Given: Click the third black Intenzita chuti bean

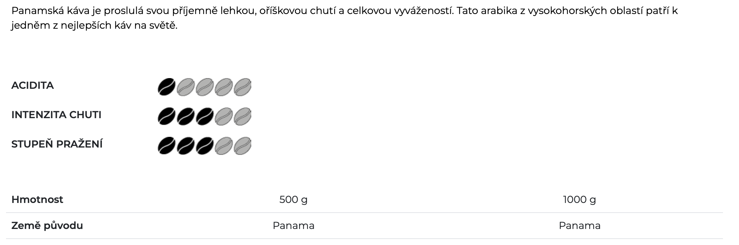Looking at the screenshot, I should (204, 116).
